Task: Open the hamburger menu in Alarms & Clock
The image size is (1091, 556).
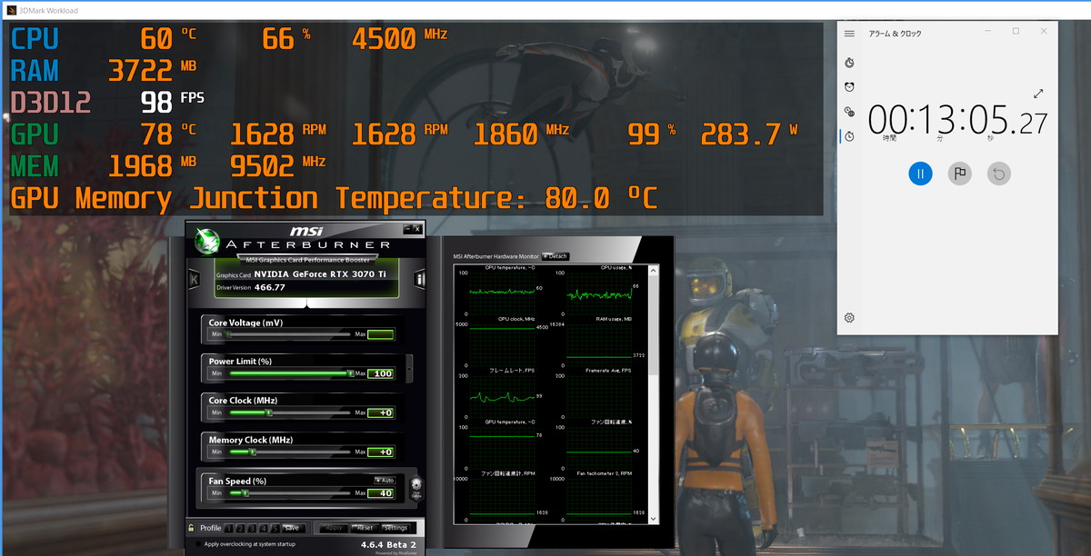Action: pyautogui.click(x=849, y=34)
